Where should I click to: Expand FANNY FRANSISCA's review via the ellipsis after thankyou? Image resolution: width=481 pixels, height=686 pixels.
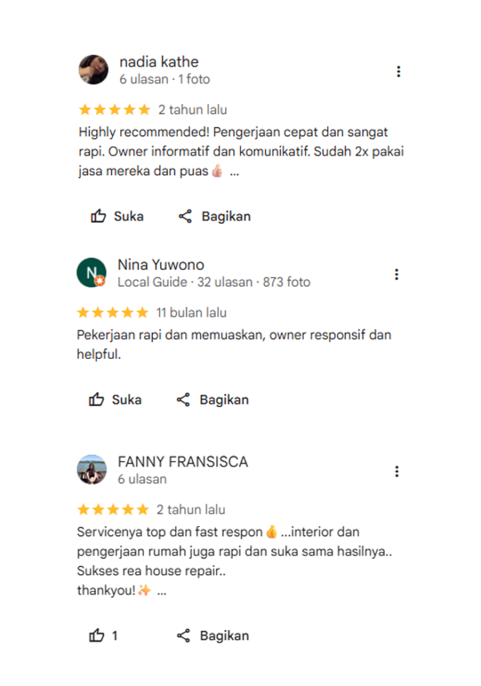click(161, 592)
